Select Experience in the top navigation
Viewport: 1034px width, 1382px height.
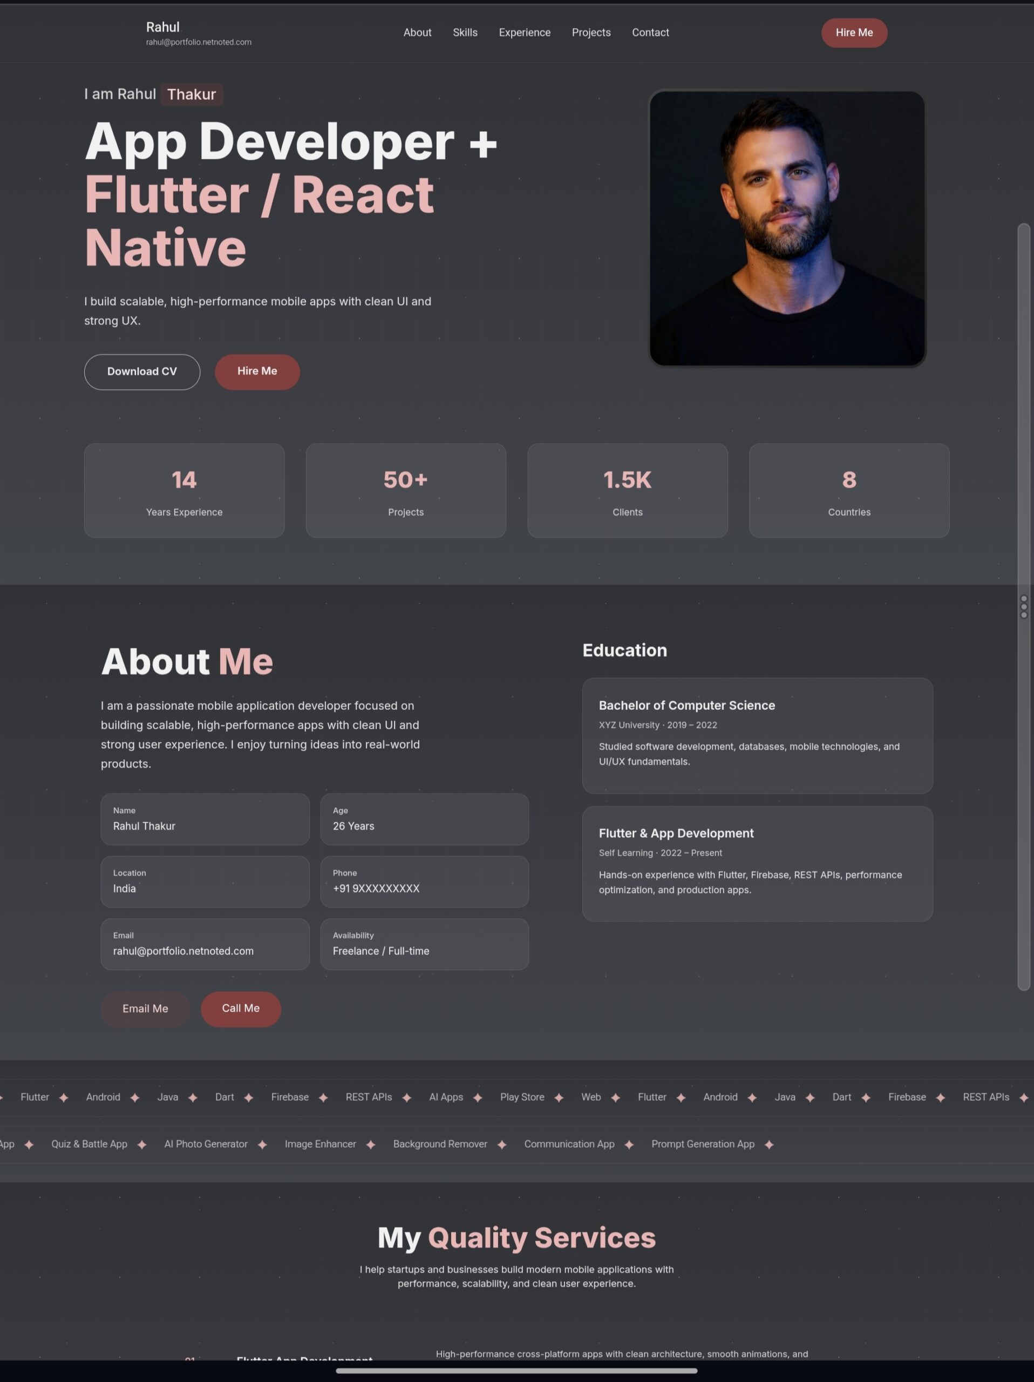click(525, 32)
